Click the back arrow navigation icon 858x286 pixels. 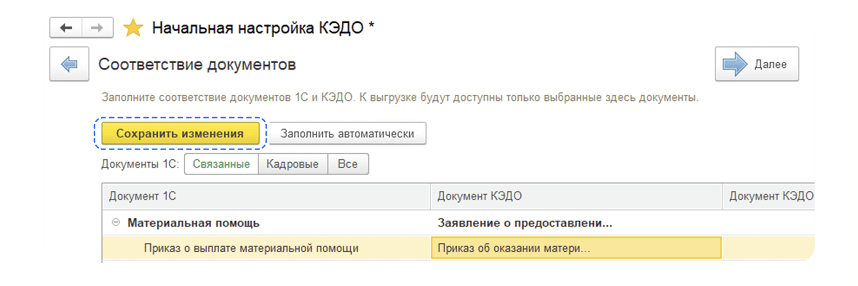pos(66,28)
